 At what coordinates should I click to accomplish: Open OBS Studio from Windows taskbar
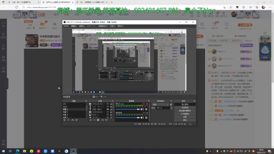[x=73, y=151]
